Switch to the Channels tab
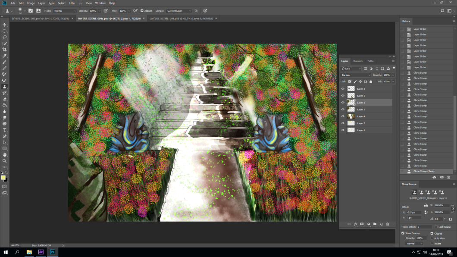457x257 pixels. [x=357, y=61]
